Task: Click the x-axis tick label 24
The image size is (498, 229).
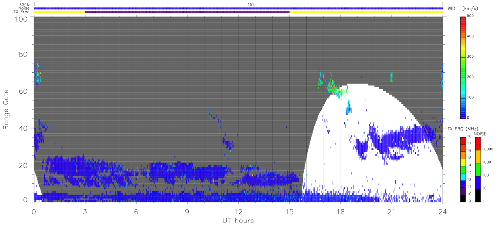Action: pyautogui.click(x=442, y=212)
